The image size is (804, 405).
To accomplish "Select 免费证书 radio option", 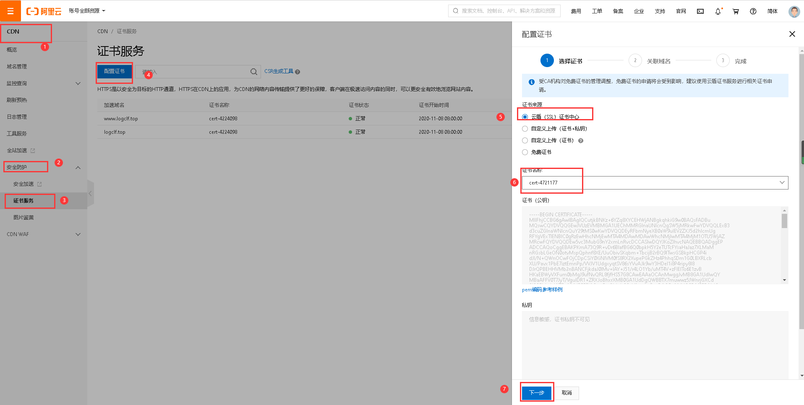I will 525,152.
